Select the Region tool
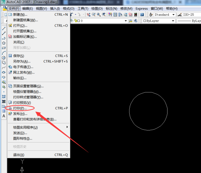 (x=4, y=106)
